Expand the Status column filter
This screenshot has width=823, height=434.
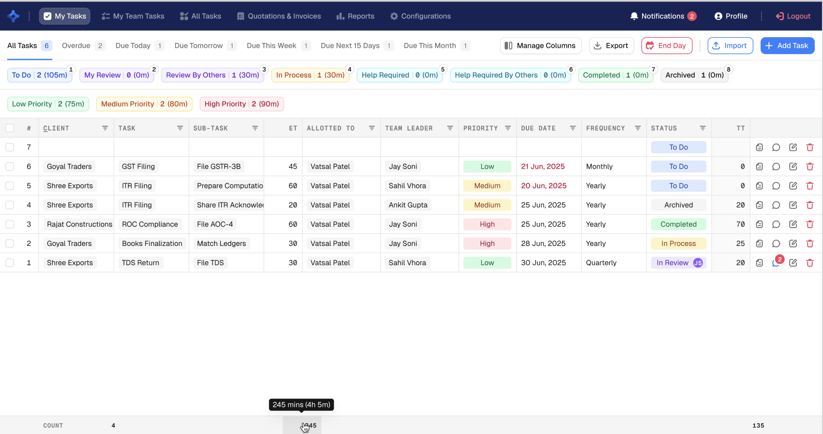702,128
